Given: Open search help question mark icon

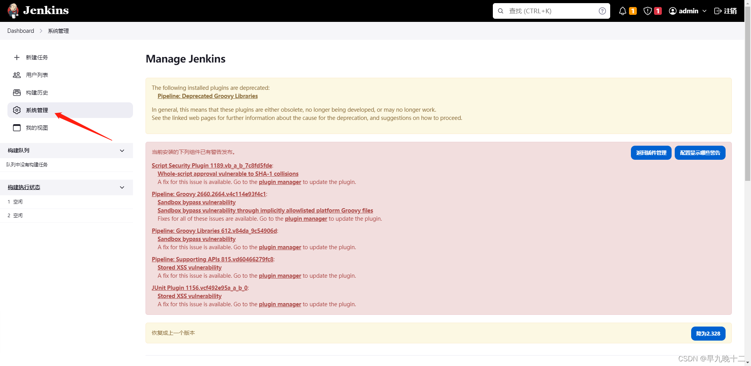Looking at the screenshot, I should pos(602,11).
